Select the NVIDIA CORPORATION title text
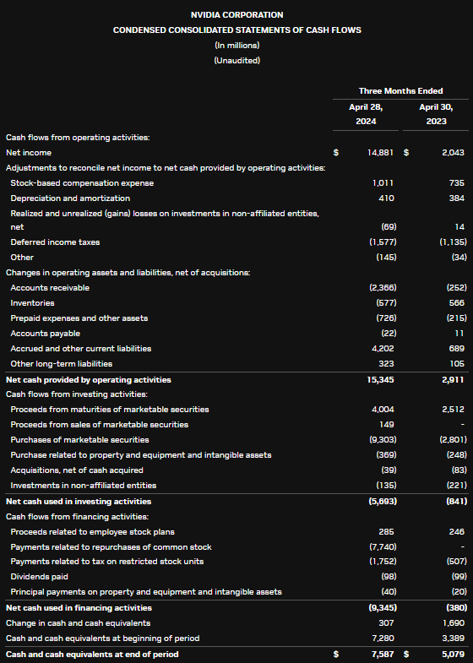The height and width of the screenshot is (663, 473). 236,15
